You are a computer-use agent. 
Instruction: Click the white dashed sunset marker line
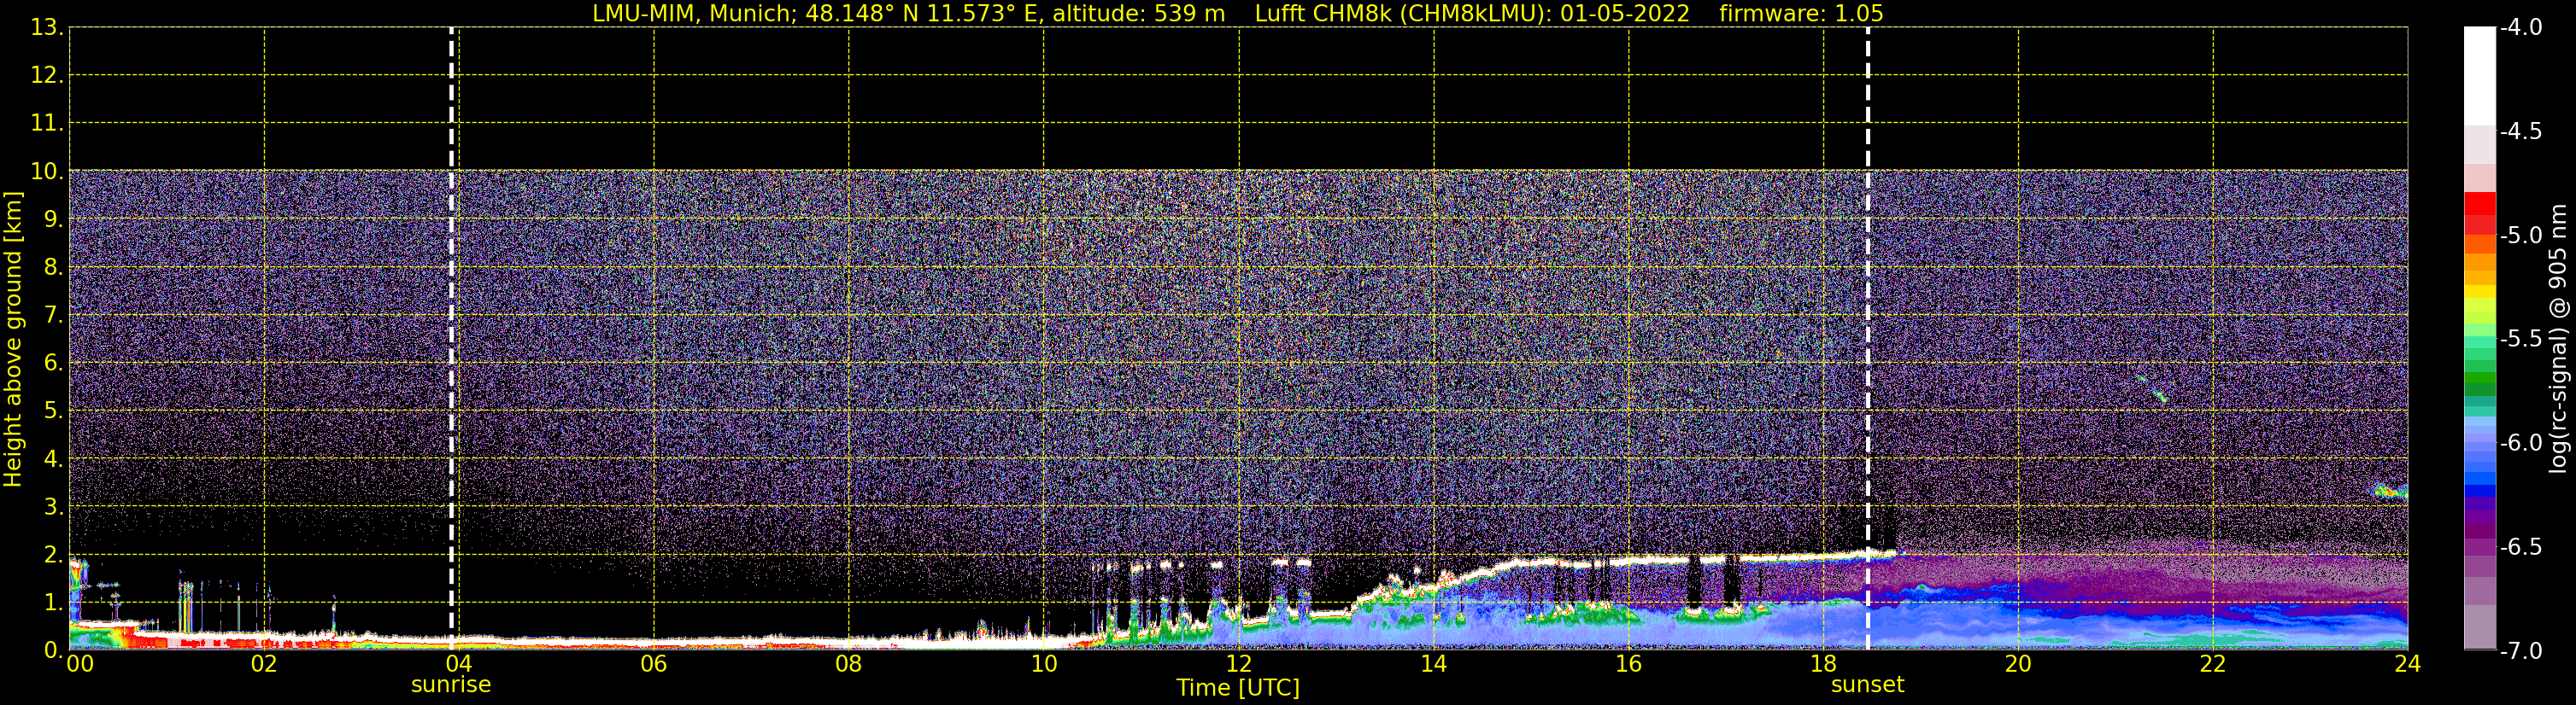coord(1867,339)
